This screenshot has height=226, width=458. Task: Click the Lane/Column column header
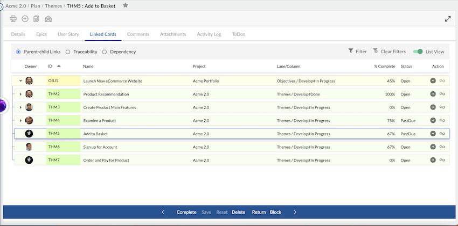(288, 67)
